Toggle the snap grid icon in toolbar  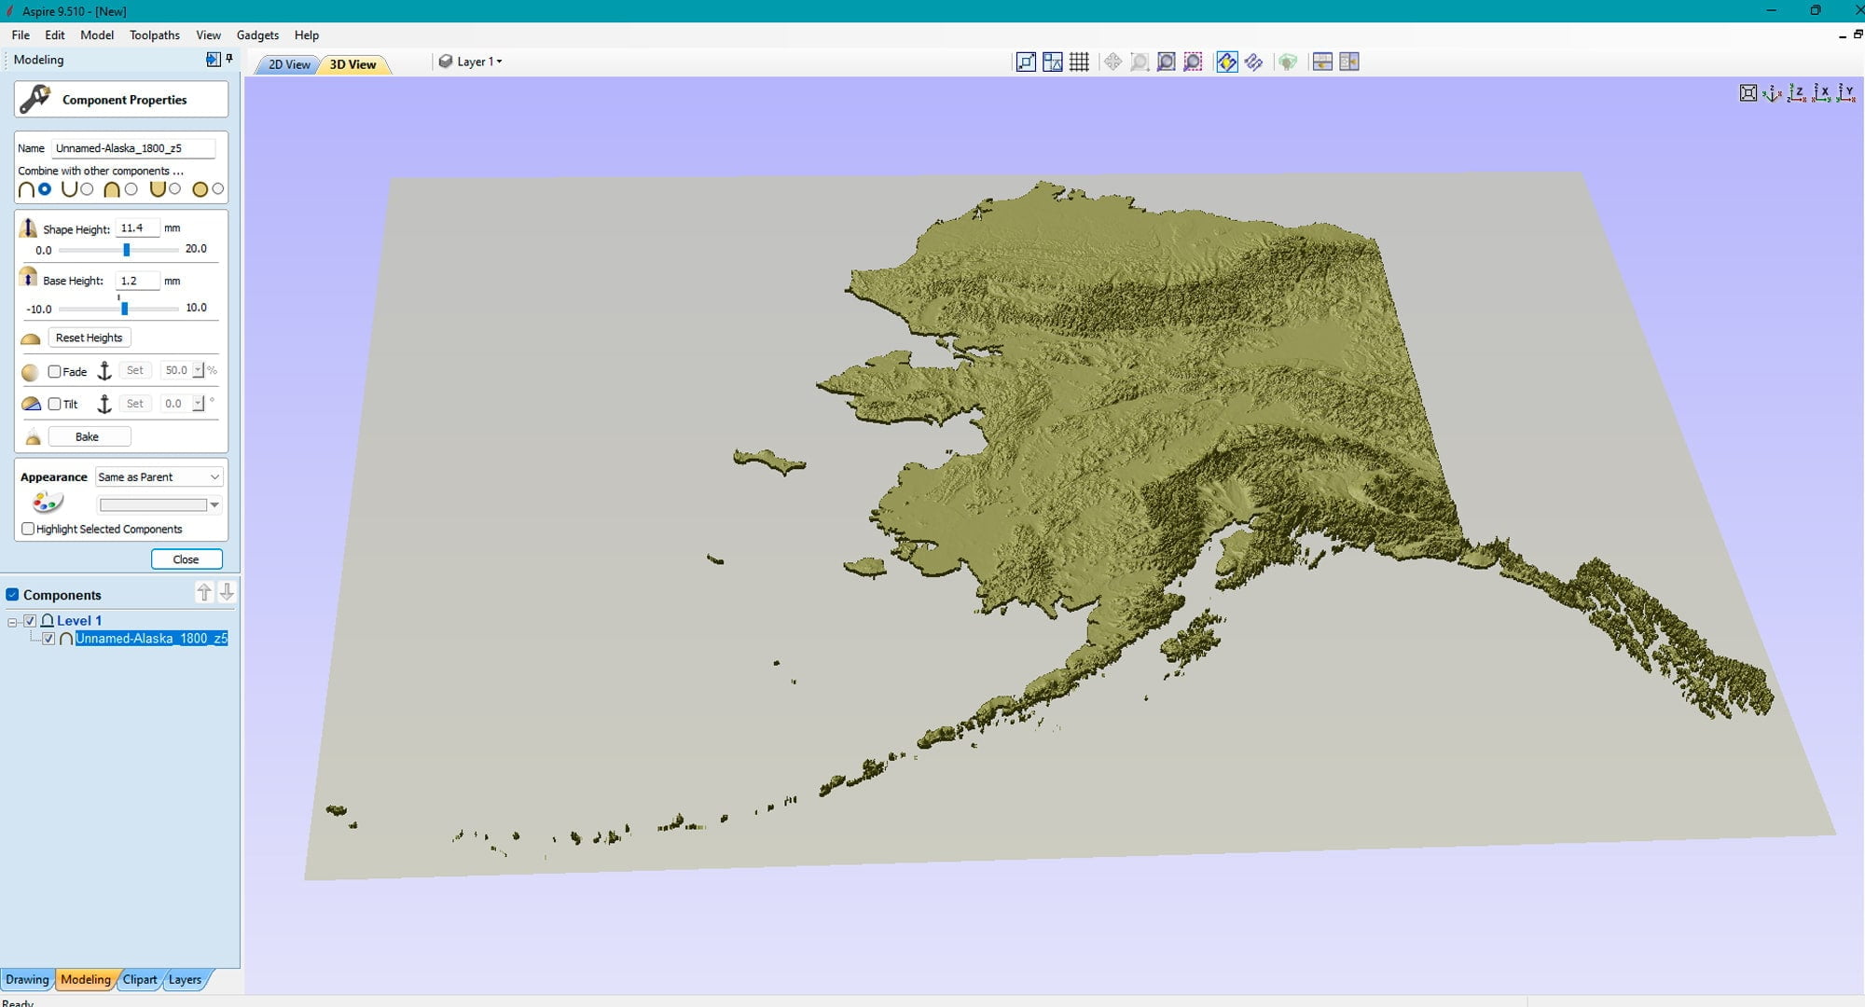[x=1079, y=62]
